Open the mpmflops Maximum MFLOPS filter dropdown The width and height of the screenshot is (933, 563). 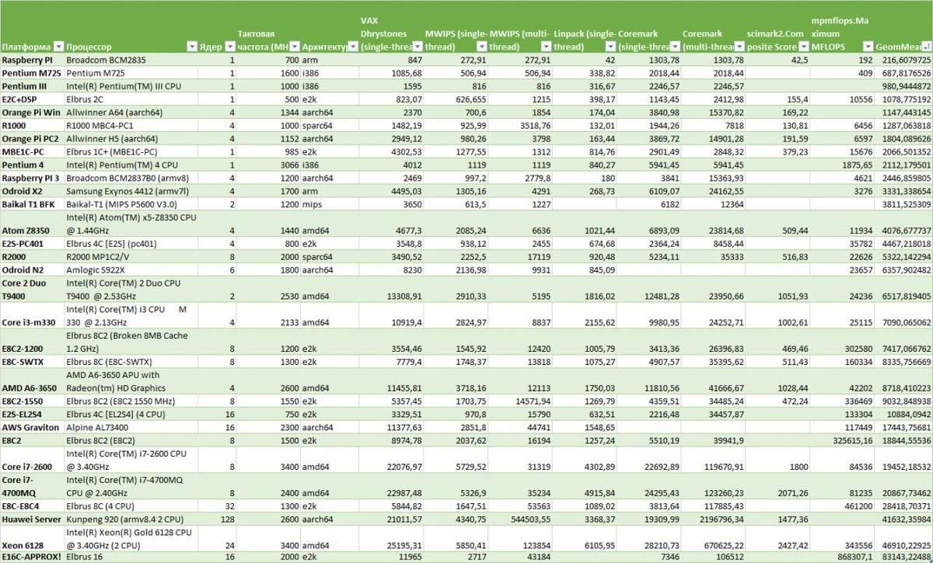click(868, 47)
